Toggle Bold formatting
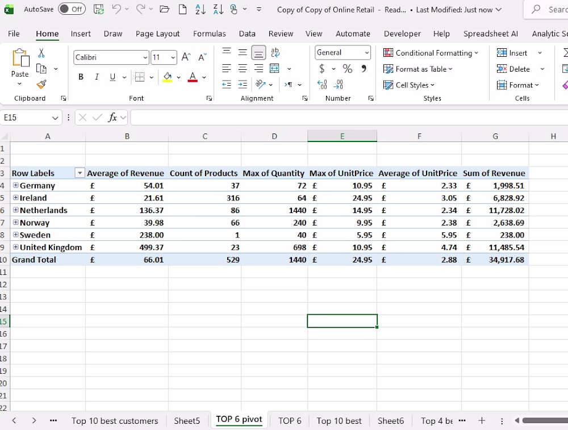The image size is (568, 430). tap(81, 77)
